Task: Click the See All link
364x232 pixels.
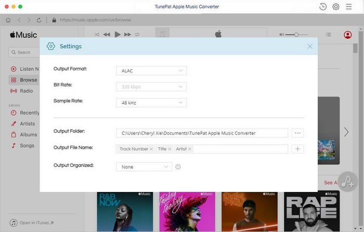Action: 331,183
